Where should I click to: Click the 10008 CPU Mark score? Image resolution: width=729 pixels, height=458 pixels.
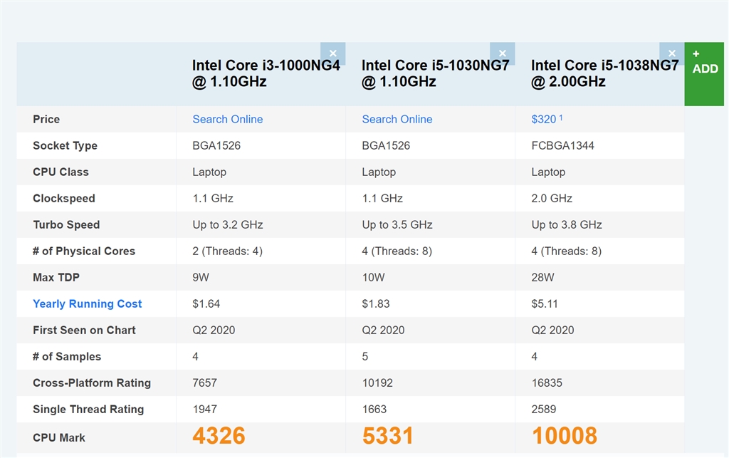[565, 436]
